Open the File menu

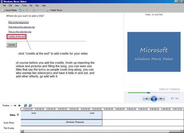4,6
